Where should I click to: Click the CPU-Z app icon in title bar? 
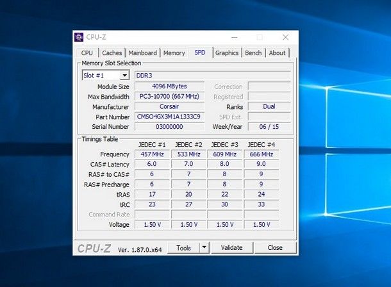coord(79,37)
